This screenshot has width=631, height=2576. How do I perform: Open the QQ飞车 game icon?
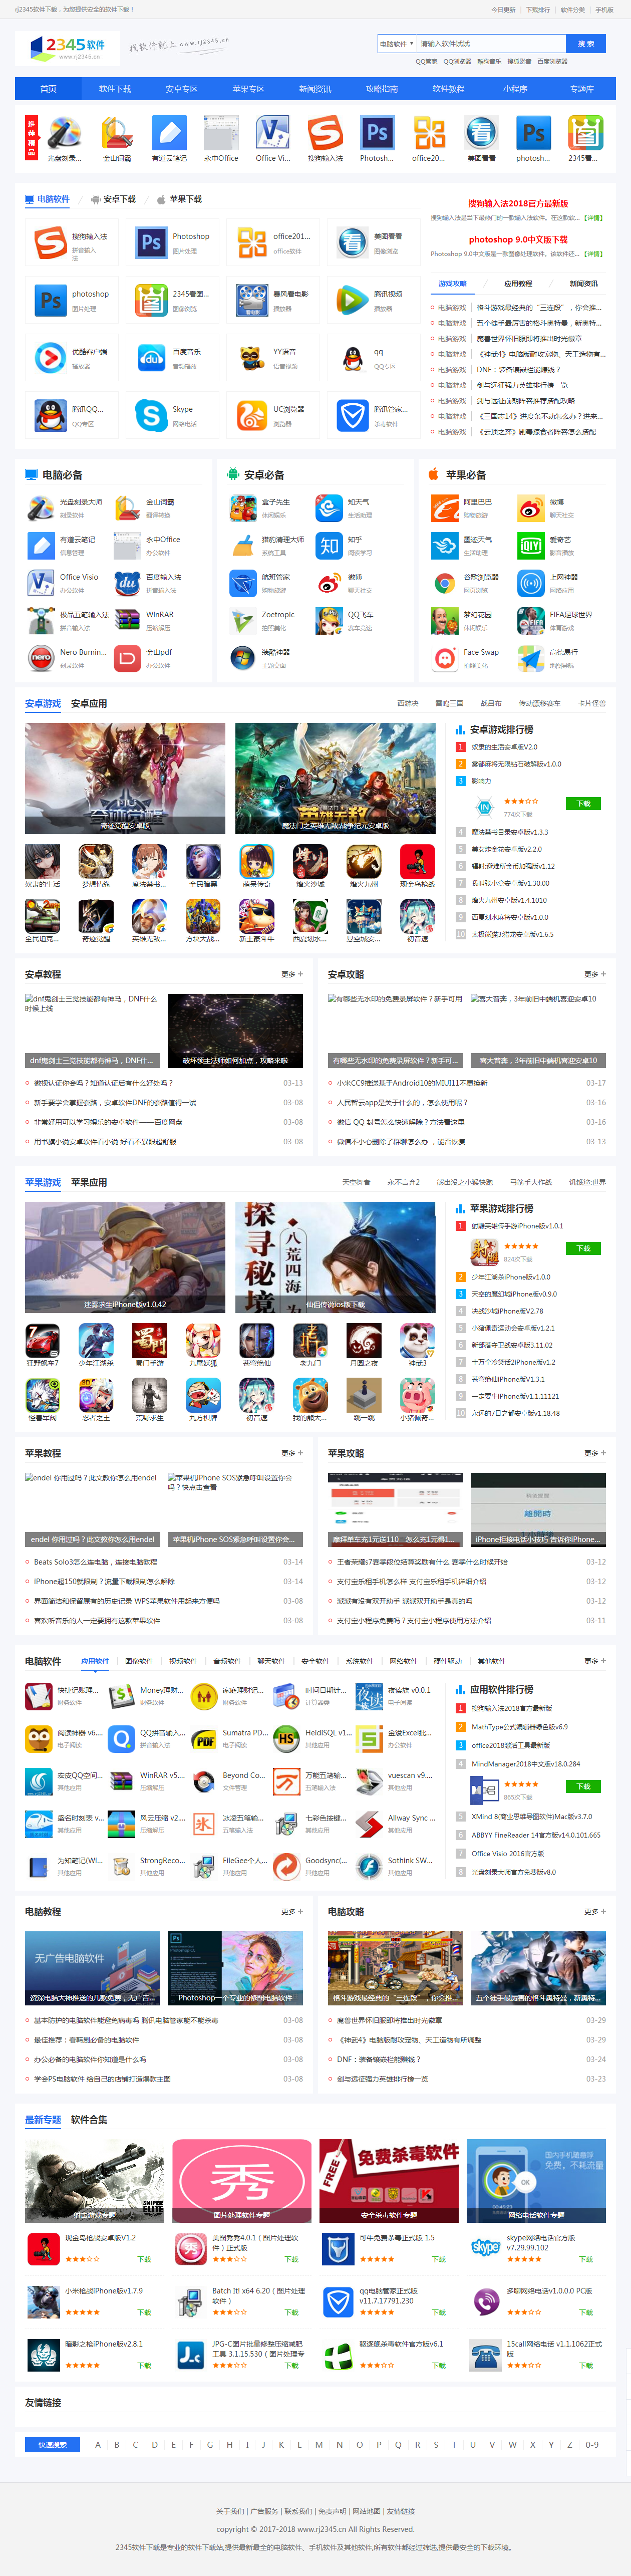pos(329,620)
